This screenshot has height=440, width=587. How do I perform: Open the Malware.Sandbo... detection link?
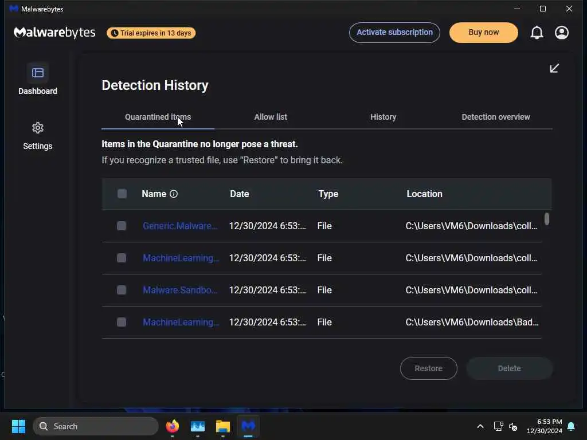(180, 290)
